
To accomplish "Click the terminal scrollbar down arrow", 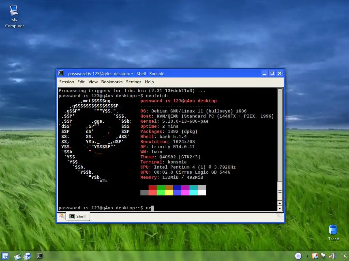I will [280, 208].
